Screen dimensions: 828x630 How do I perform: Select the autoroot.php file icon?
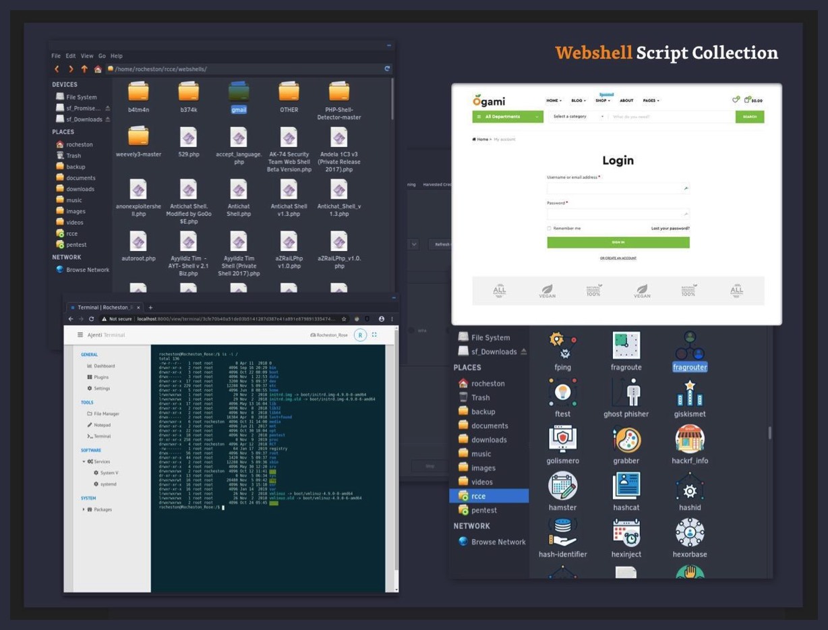(138, 241)
